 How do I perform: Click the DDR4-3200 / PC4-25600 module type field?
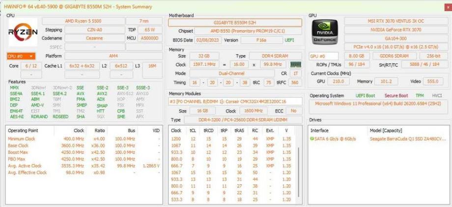point(243,120)
